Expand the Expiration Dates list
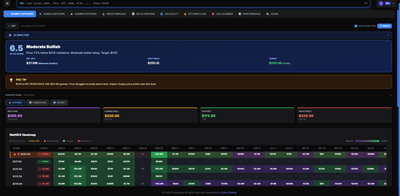 pyautogui.click(x=390, y=95)
